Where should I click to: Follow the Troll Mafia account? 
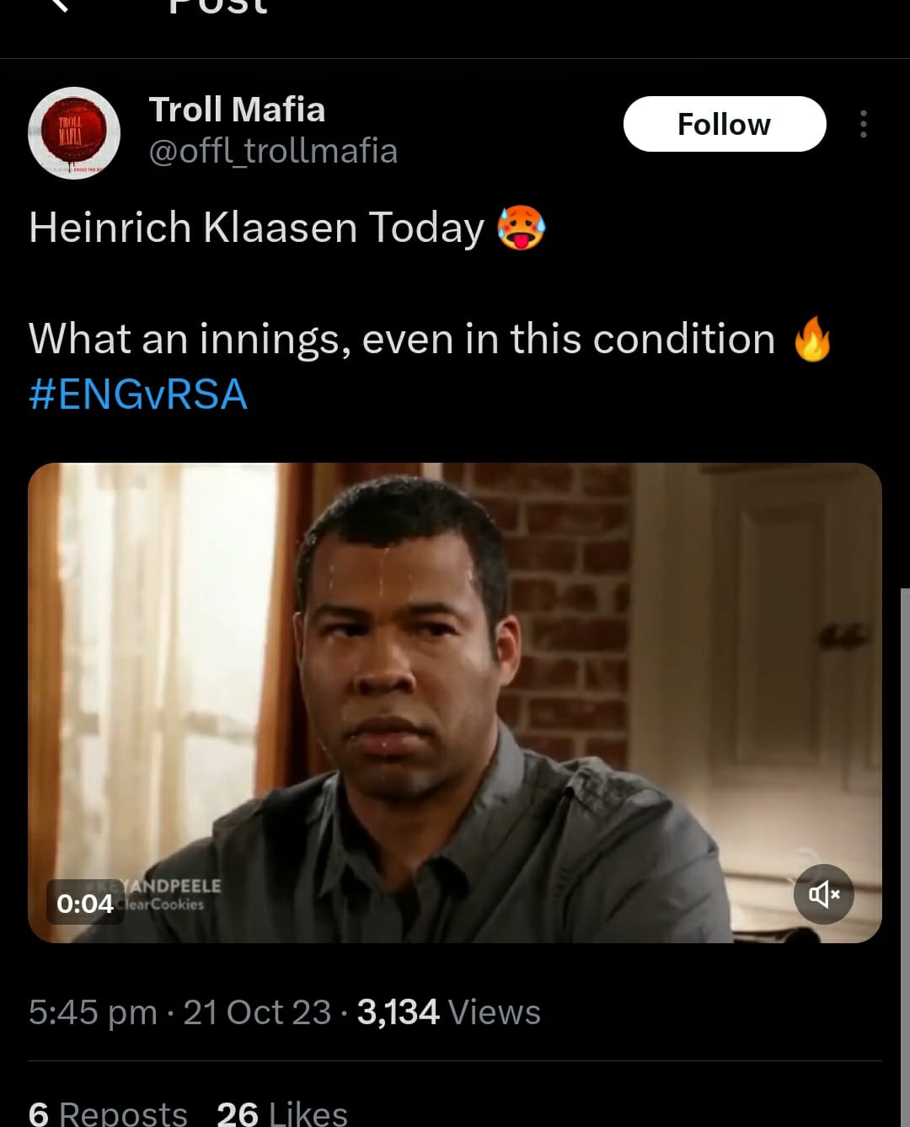tap(724, 124)
